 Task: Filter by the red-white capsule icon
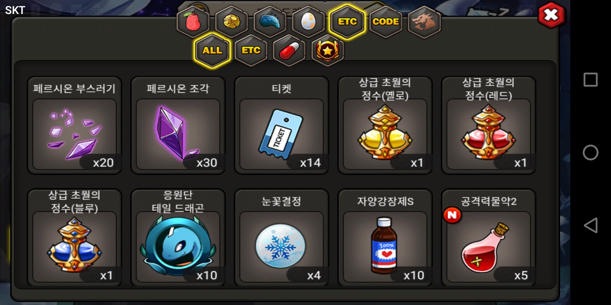pyautogui.click(x=289, y=50)
